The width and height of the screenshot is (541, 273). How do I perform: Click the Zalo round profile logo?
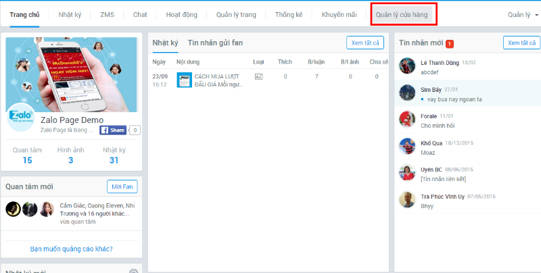coord(21,117)
